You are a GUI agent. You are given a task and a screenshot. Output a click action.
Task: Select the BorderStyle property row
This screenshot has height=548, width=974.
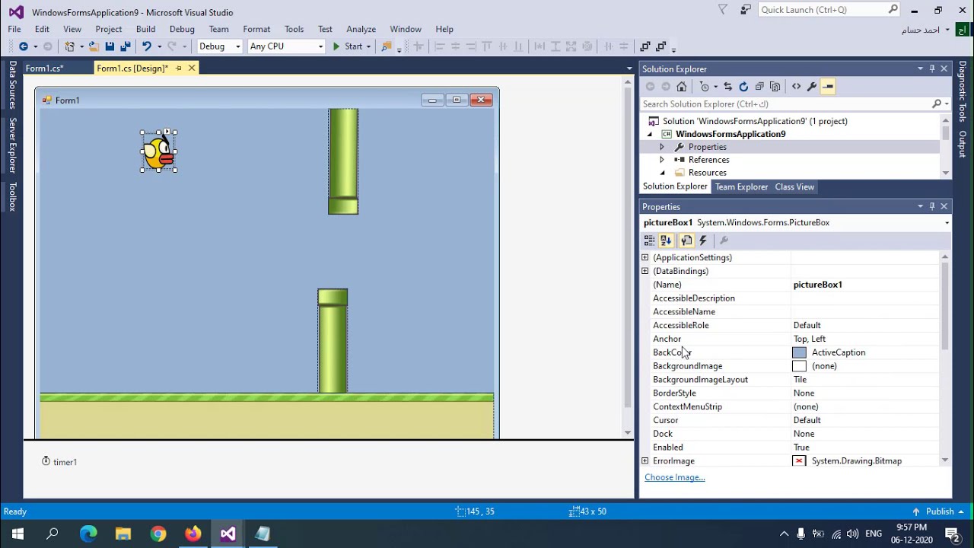coord(790,393)
